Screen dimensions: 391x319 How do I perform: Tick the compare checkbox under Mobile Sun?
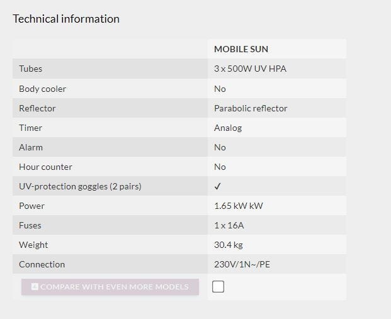pyautogui.click(x=218, y=287)
